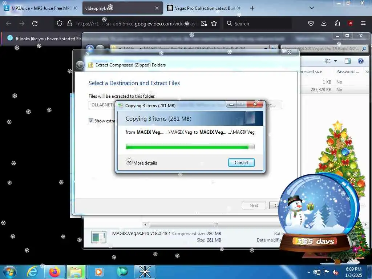Click the green copy progress bar

190,147
